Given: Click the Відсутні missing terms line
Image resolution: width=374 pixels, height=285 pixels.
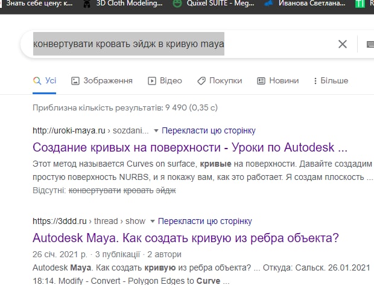Looking at the screenshot, I should 104,190.
